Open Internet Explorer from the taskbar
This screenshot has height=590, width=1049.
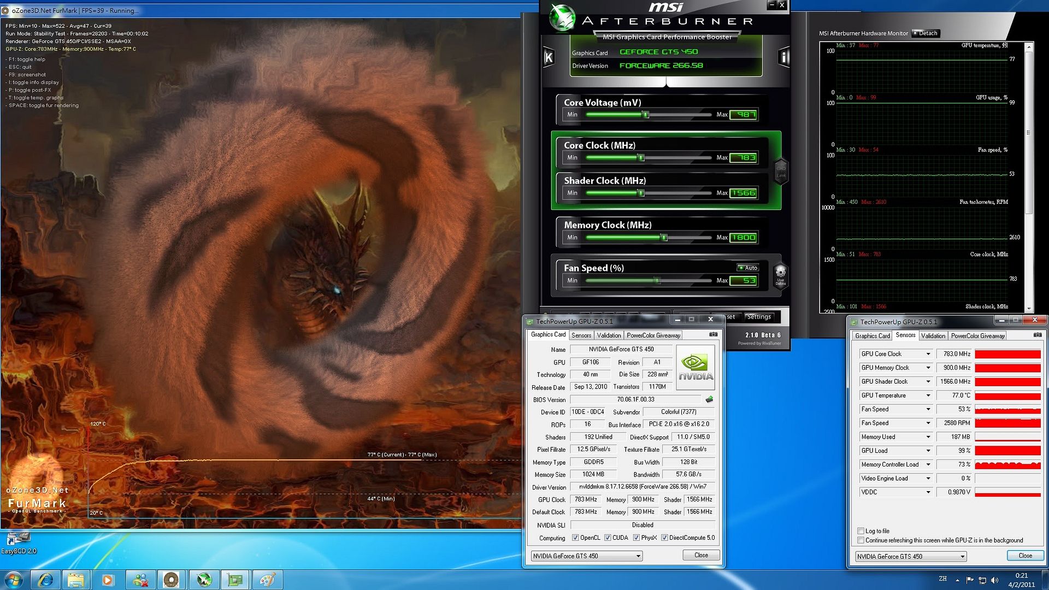point(45,580)
